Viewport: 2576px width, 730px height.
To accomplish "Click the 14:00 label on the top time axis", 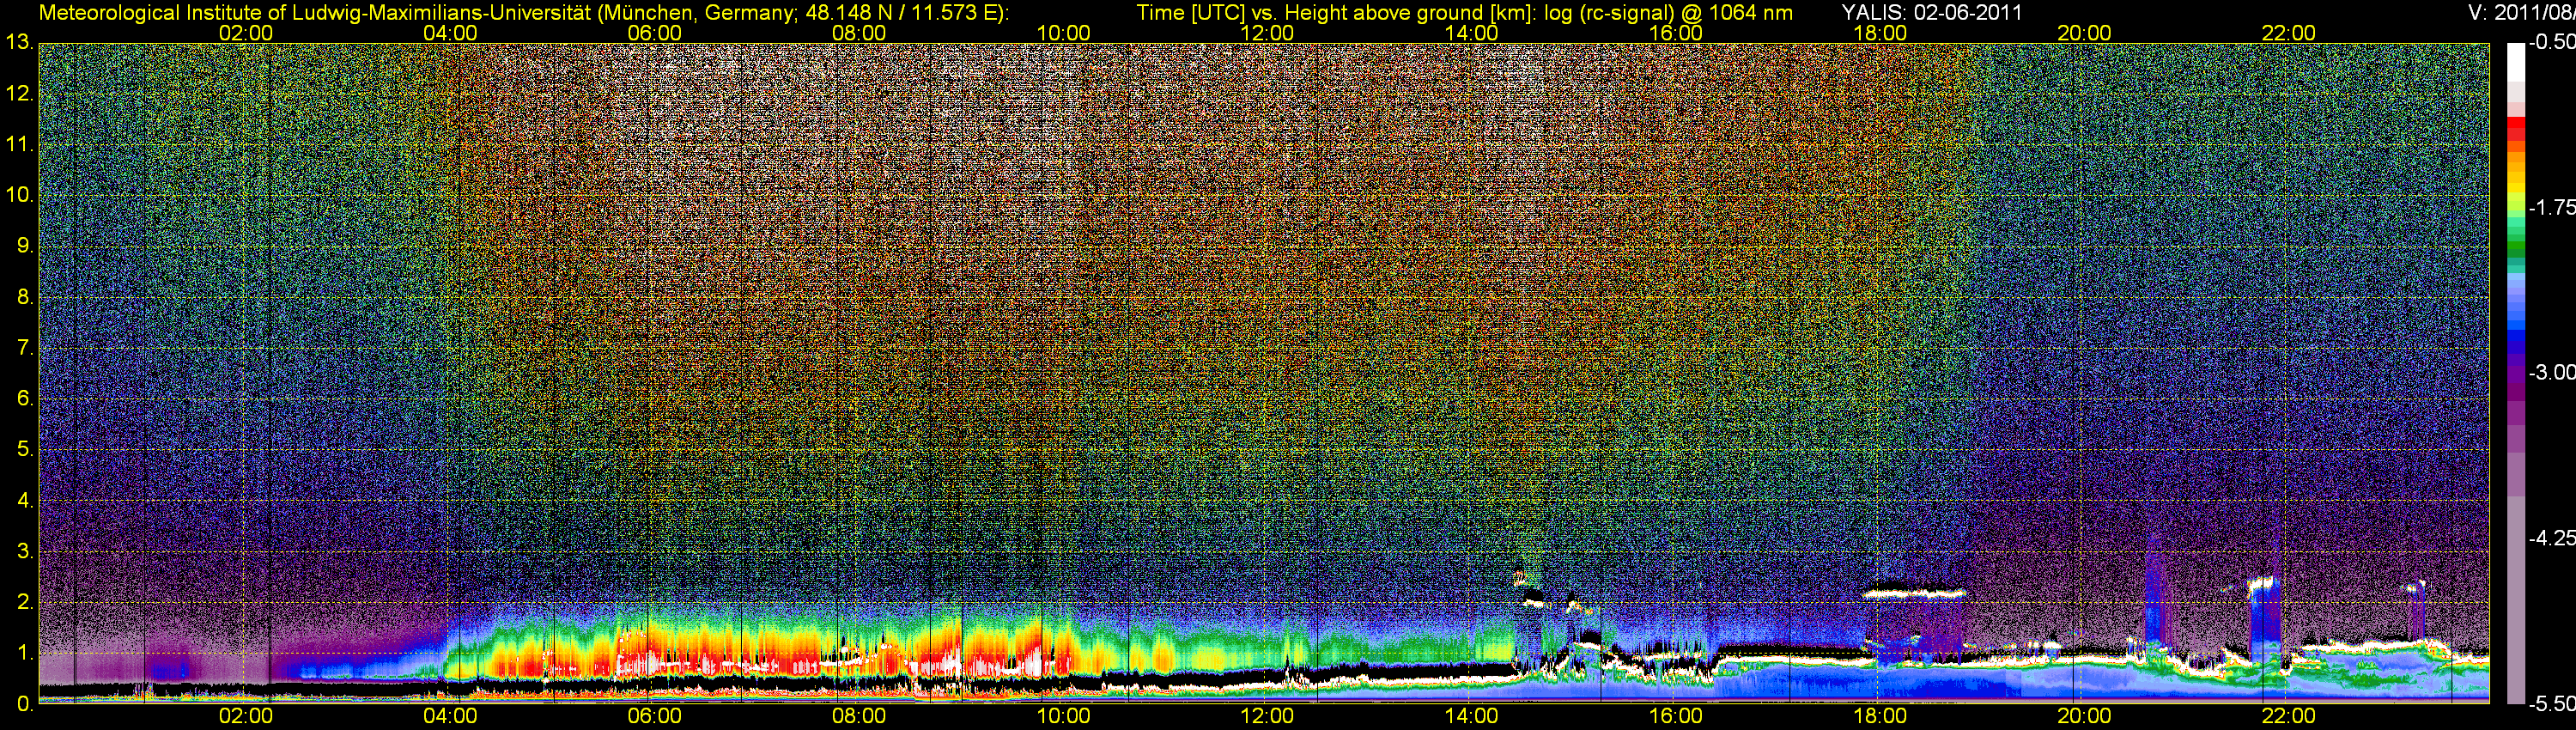I will click(x=1471, y=33).
